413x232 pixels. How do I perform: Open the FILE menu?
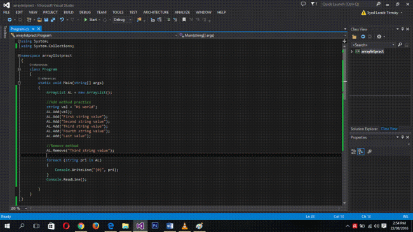[6, 12]
